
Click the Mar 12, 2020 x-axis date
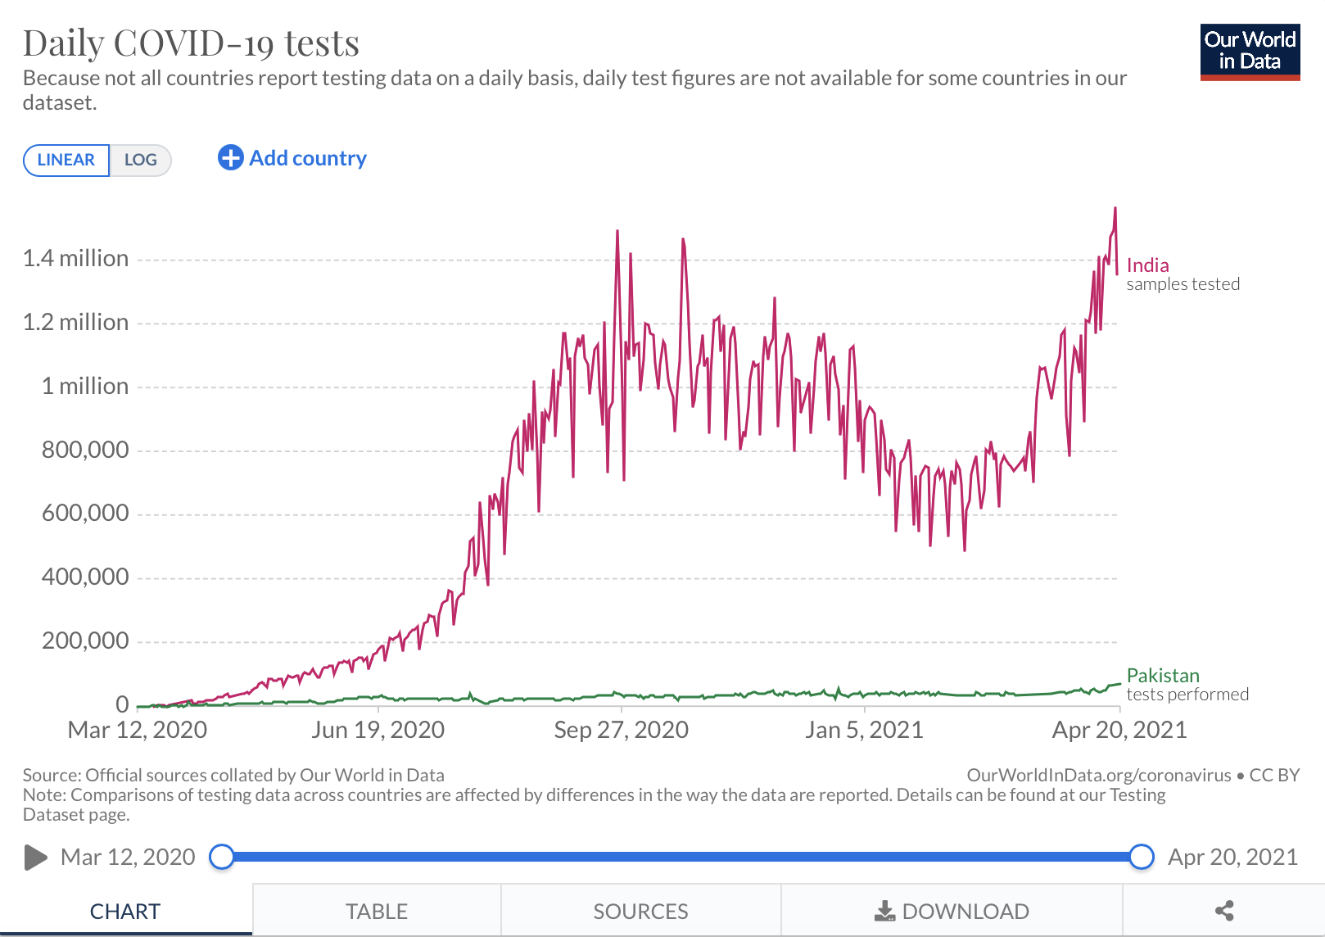pos(138,730)
